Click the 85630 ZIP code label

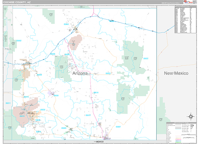click(39, 75)
